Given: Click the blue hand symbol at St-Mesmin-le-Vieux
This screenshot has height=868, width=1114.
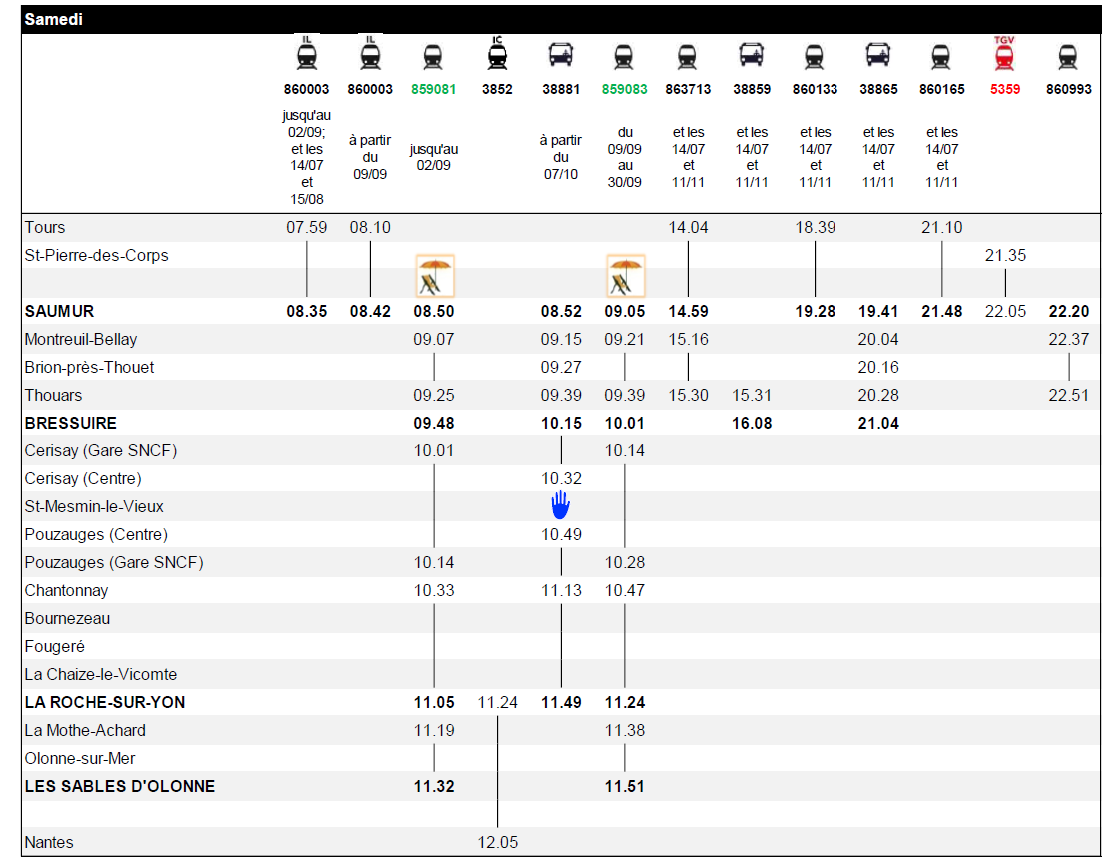Looking at the screenshot, I should 561,505.
